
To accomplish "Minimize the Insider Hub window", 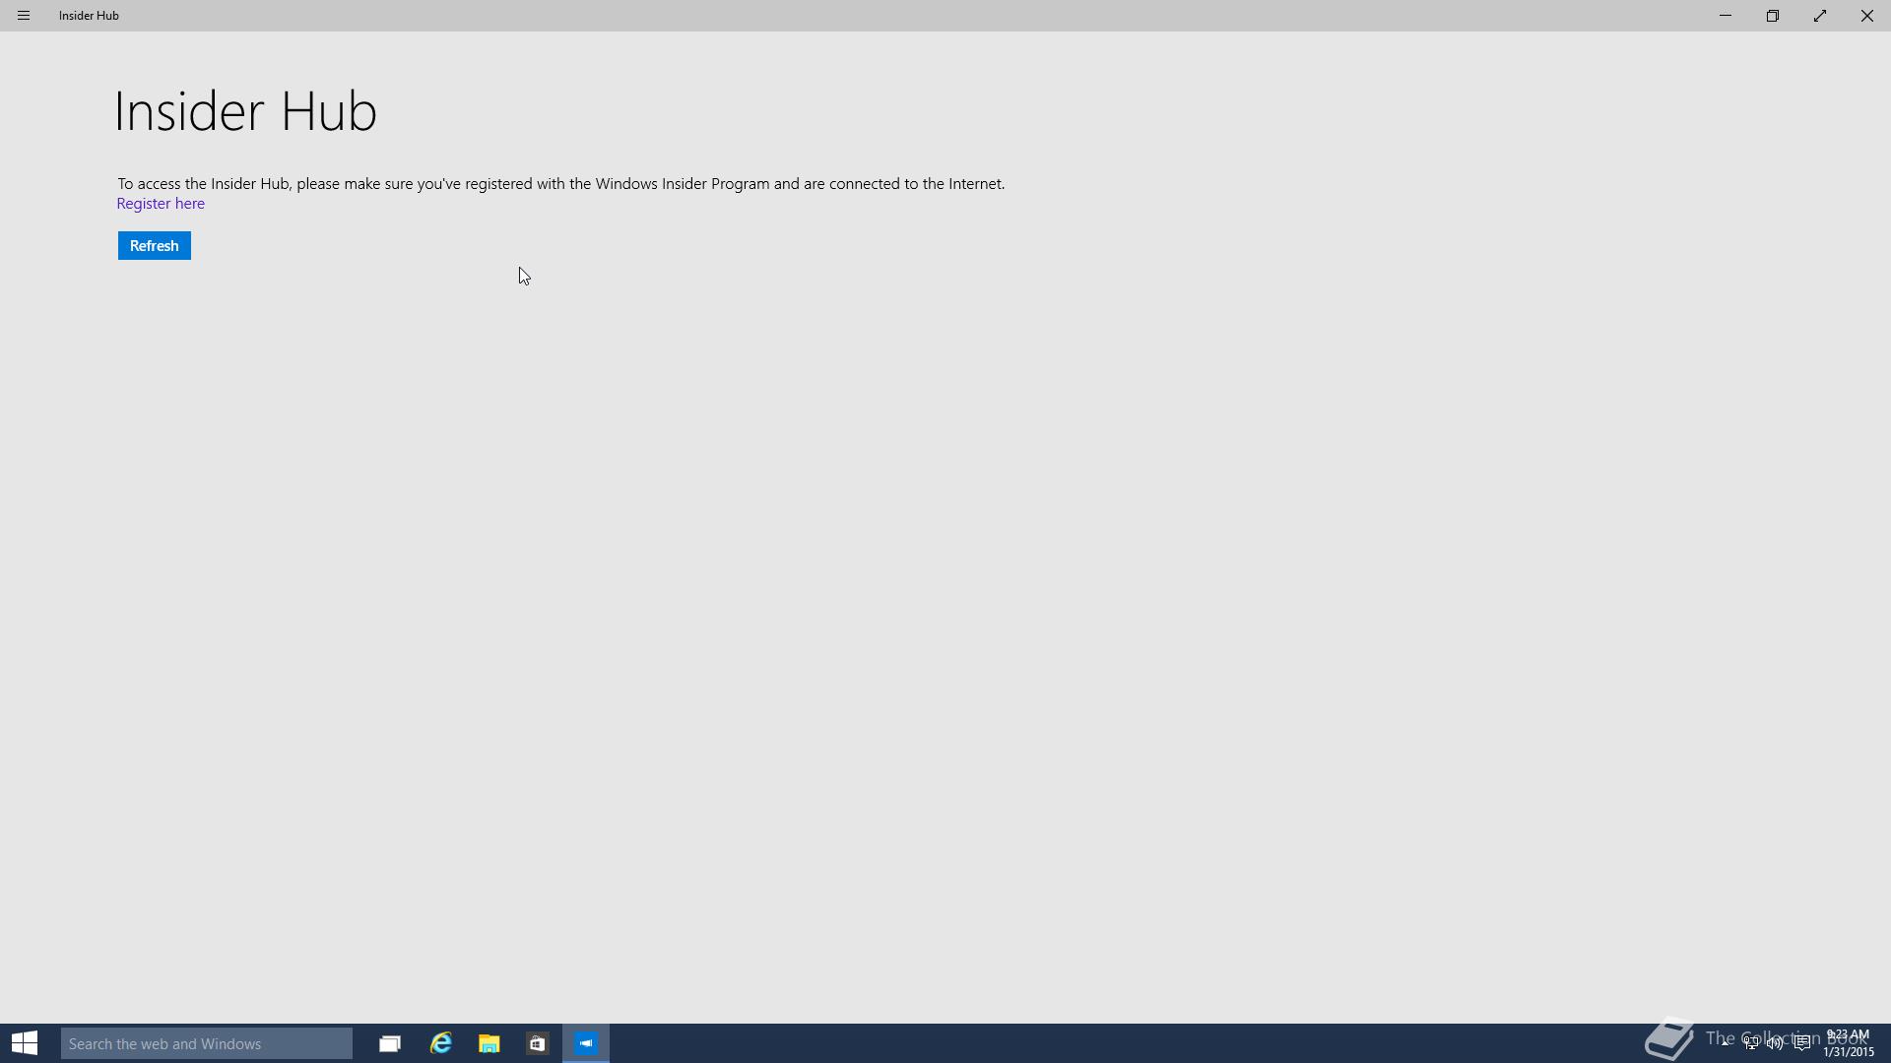I will 1726,16.
